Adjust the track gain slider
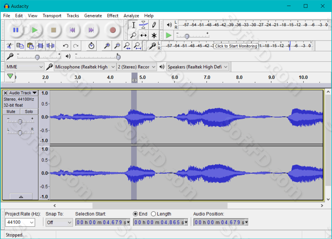This screenshot has height=239, width=332. [20, 122]
